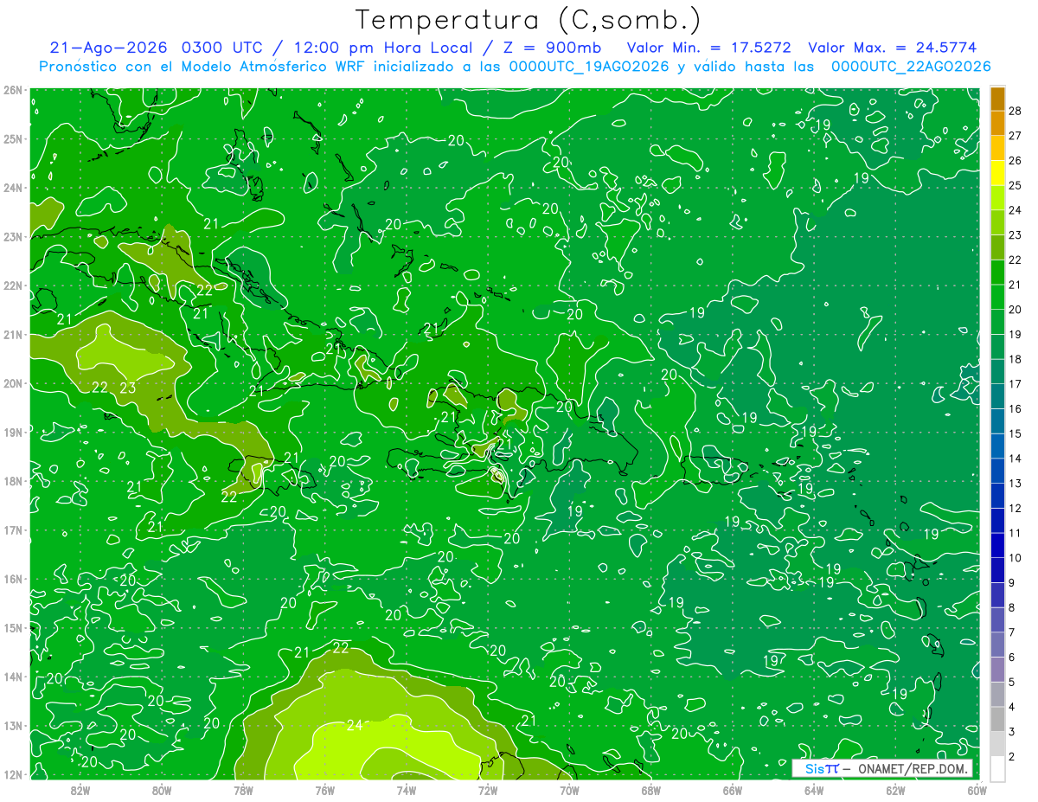The width and height of the screenshot is (1038, 802).
Task: Click 'Valor Max. = 24.5774' text
Action: pyautogui.click(x=892, y=48)
